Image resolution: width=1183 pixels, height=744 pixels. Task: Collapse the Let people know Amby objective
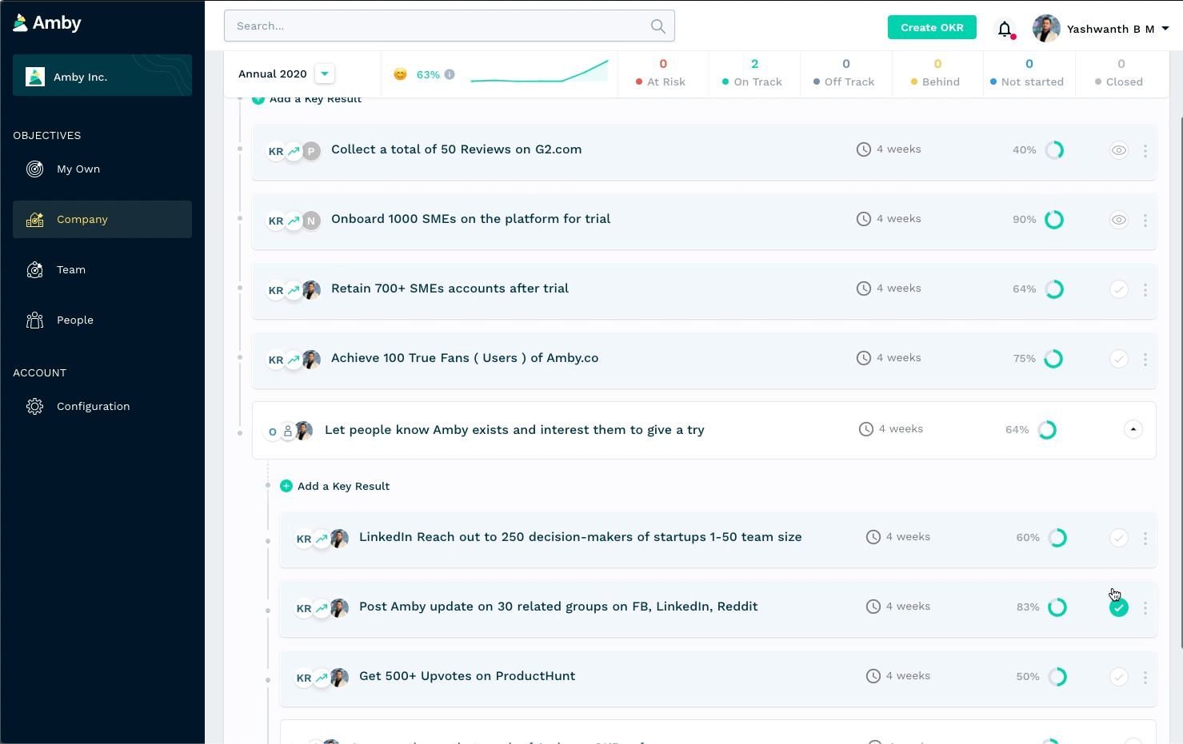tap(1133, 429)
